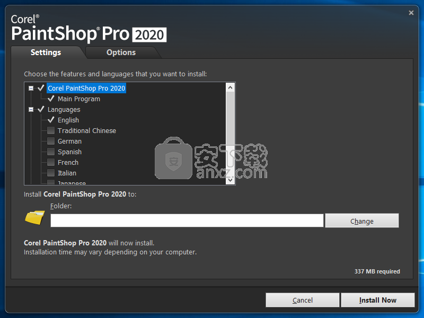The height and width of the screenshot is (318, 424).
Task: Collapse the Languages tree node
Action: pos(31,110)
